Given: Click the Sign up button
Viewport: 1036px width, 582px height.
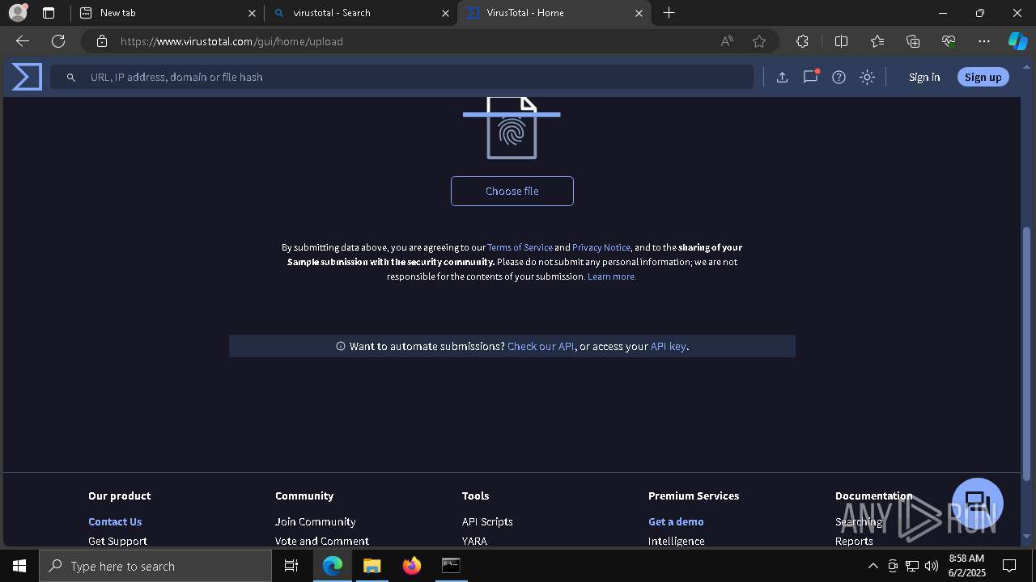Looking at the screenshot, I should point(983,77).
